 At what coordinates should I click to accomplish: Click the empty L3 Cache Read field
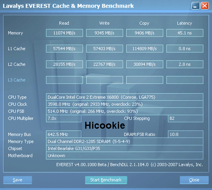point(64,80)
